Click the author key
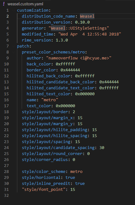Image resolution: width=135 pixels, height=205 pixels. click(x=34, y=58)
